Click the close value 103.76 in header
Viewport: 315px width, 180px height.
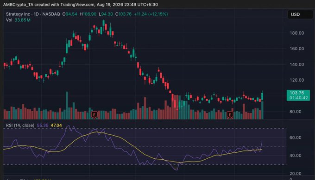pos(125,14)
